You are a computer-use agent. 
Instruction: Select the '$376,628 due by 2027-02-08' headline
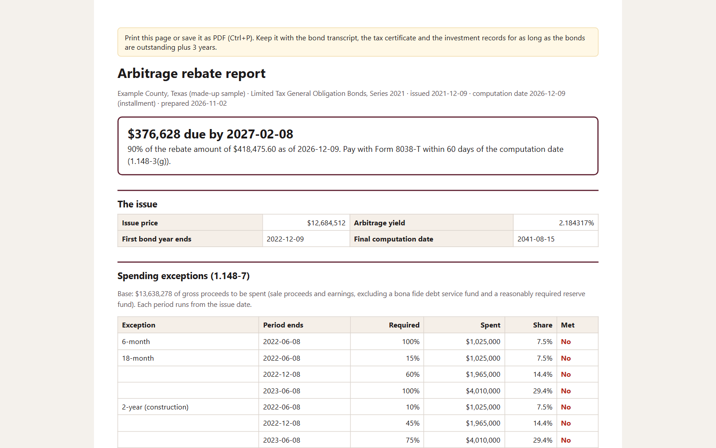[210, 134]
